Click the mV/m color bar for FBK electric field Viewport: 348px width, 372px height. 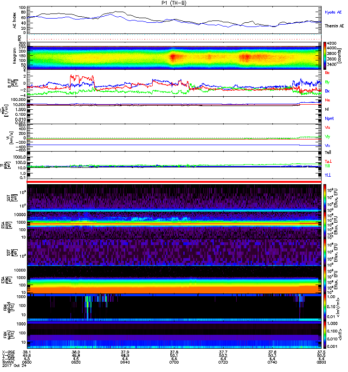325,307
